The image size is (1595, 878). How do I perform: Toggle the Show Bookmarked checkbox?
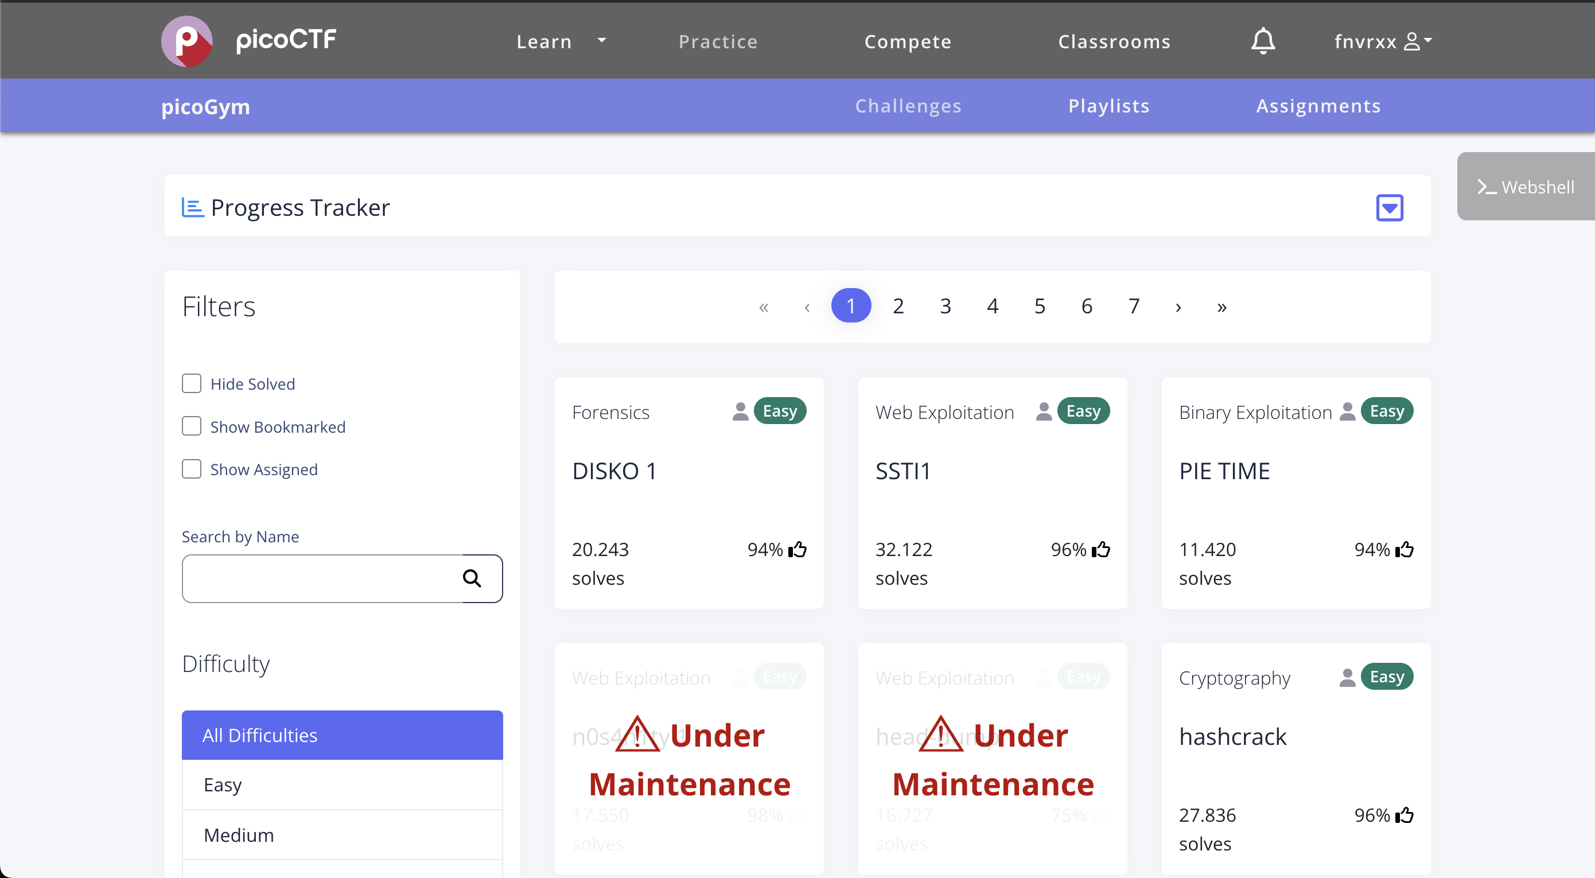tap(191, 426)
